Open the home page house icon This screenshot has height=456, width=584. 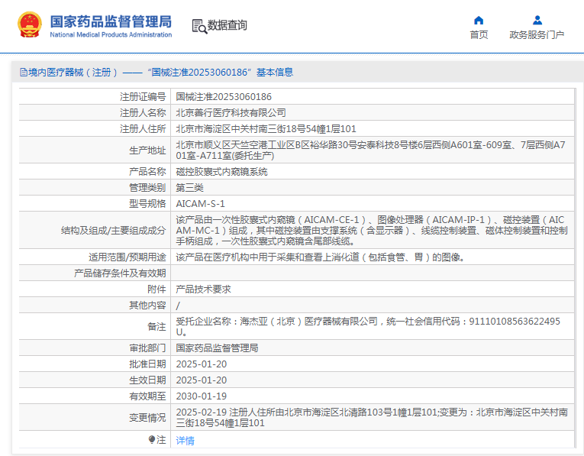[x=479, y=20]
